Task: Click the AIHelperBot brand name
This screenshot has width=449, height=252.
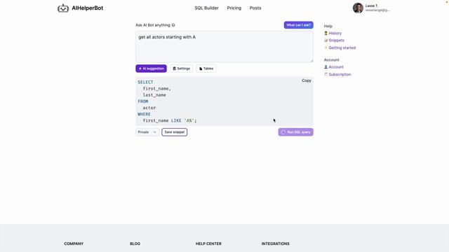Action: [87, 8]
